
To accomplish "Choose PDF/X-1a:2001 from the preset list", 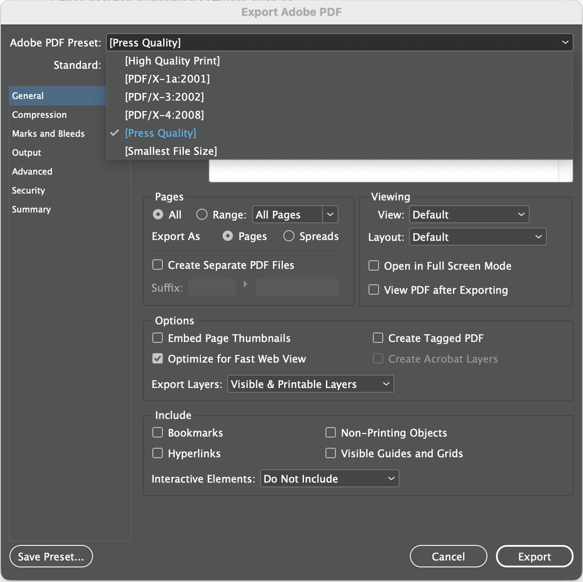I will click(x=340, y=79).
